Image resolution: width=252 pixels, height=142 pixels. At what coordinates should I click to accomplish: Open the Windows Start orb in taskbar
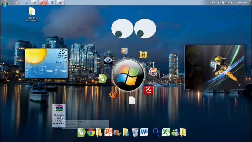[x=5, y=3]
